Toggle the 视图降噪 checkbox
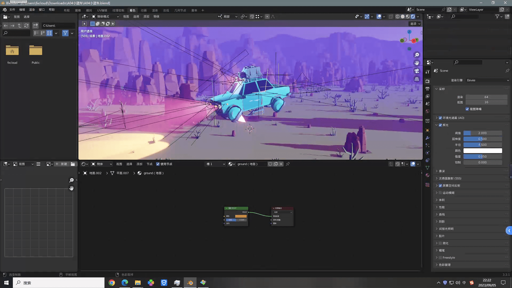 coord(467,109)
